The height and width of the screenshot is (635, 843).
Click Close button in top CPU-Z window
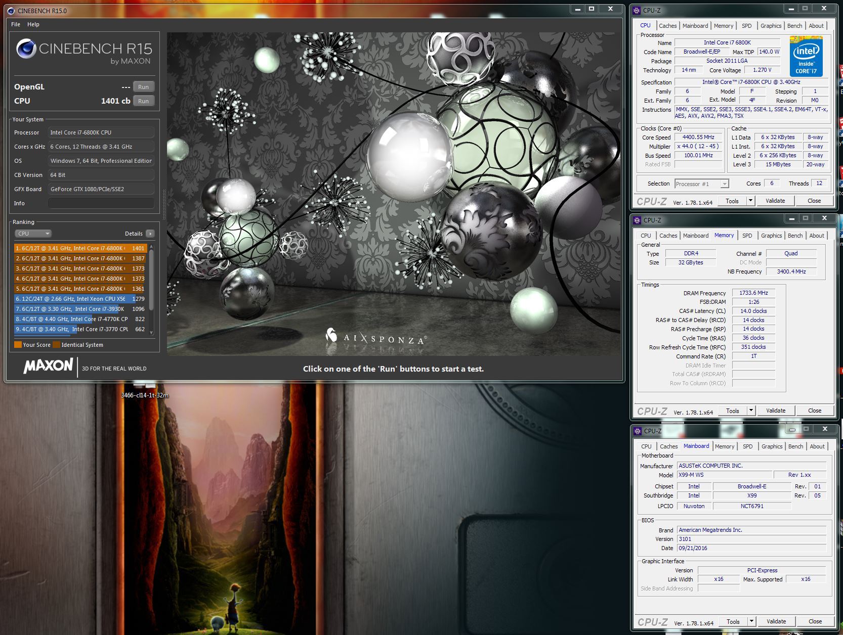coord(814,201)
